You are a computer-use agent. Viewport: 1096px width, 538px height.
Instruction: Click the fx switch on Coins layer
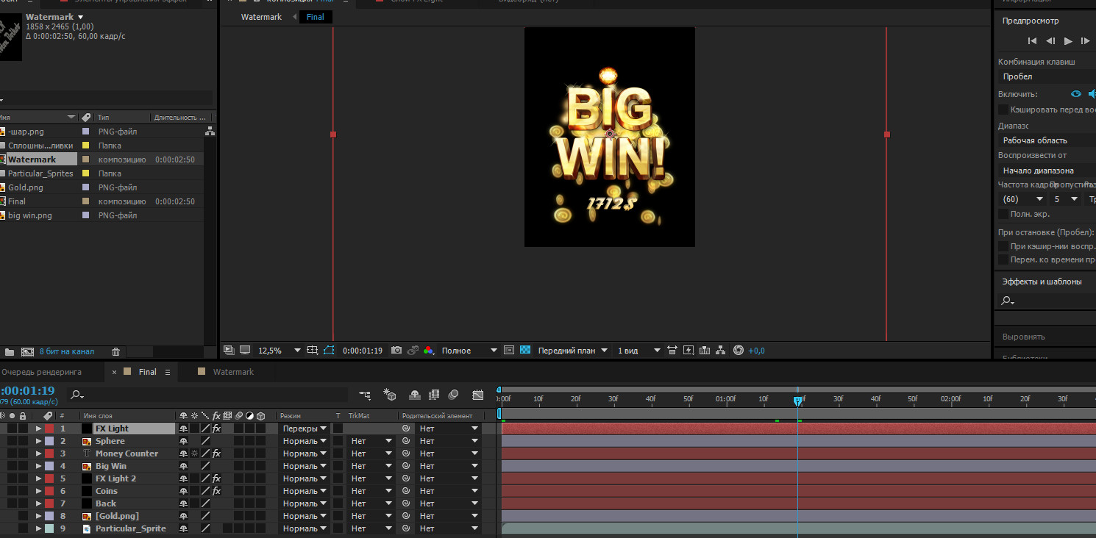coord(216,491)
